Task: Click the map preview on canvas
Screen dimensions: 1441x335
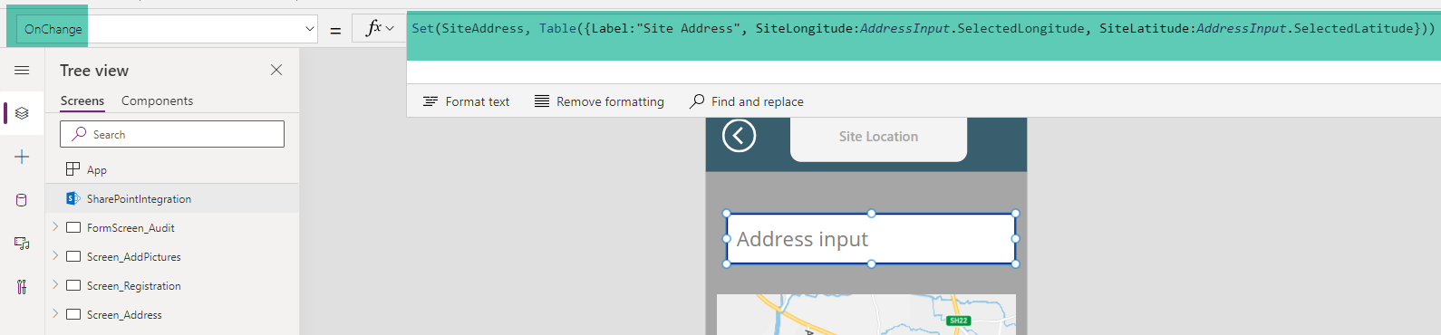Action: 866,314
